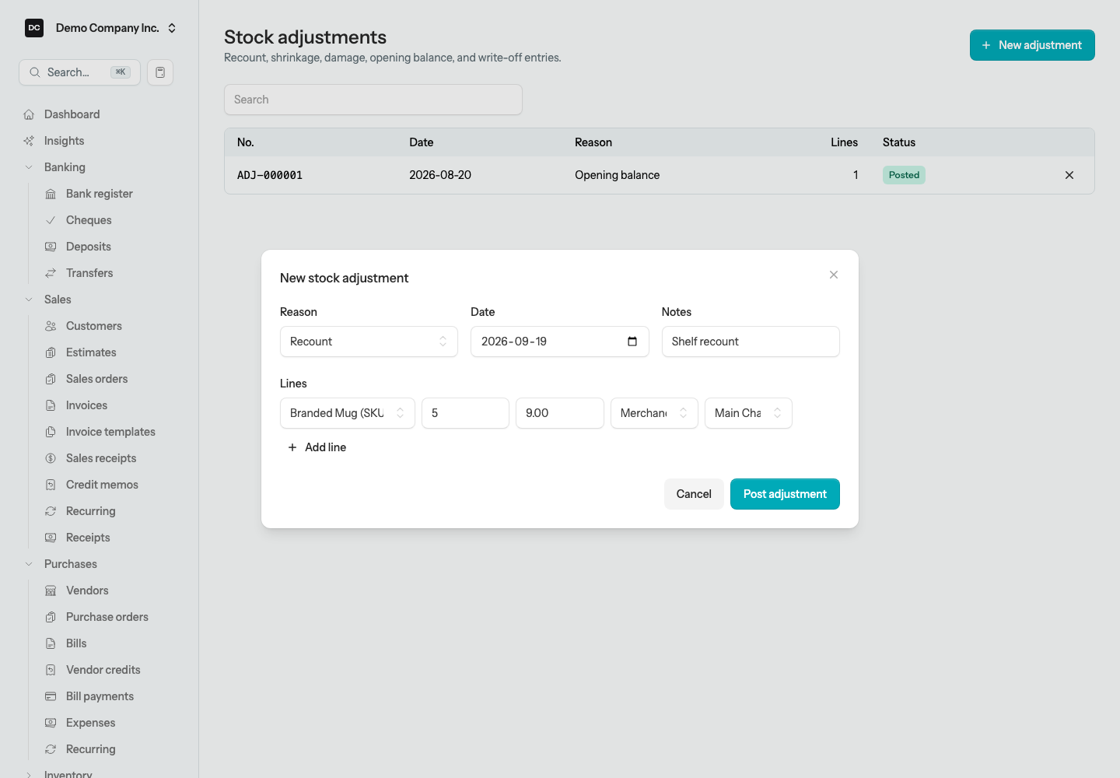Viewport: 1120px width, 778px height.
Task: Click the New adjustment button
Action: [1032, 45]
